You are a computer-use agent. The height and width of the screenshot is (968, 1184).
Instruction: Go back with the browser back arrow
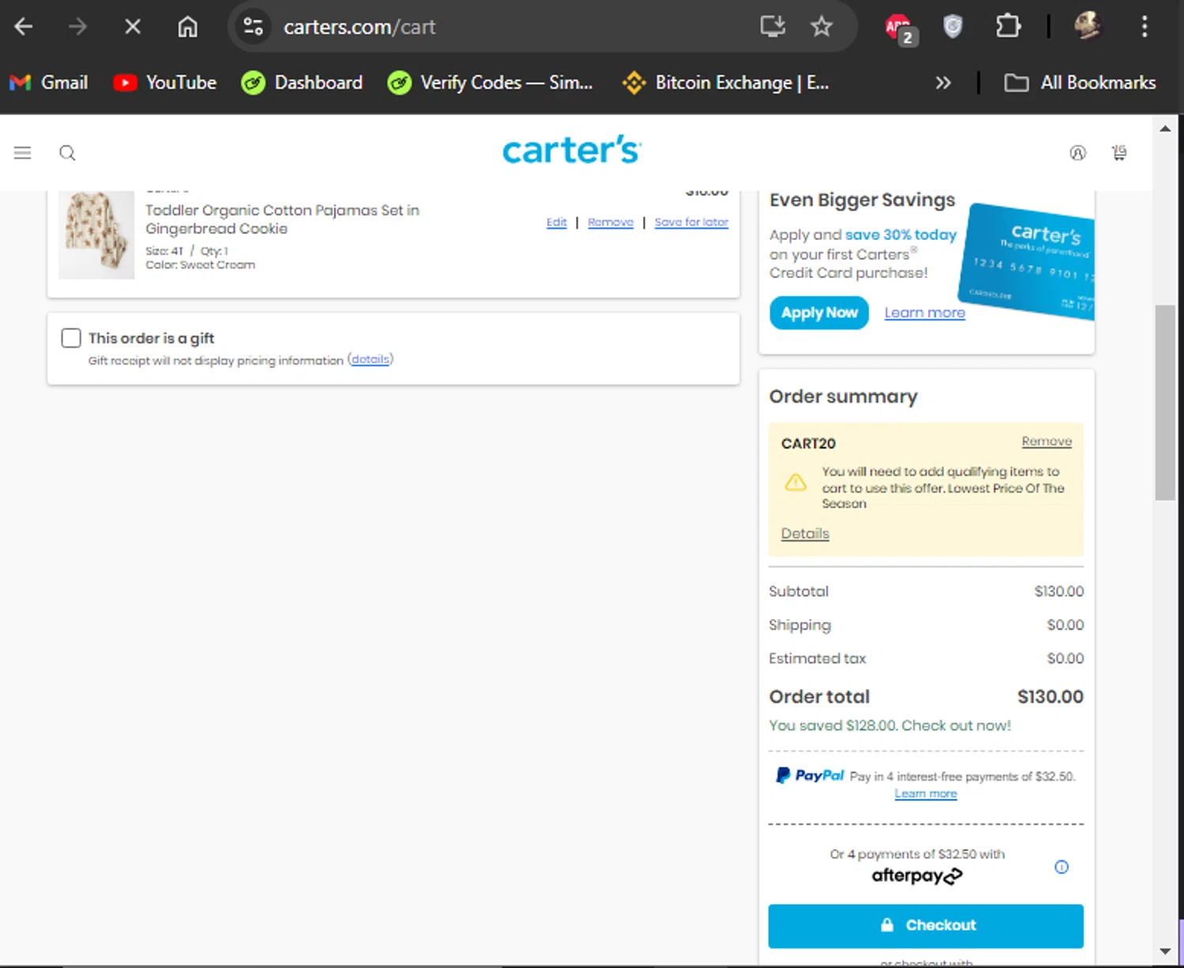click(x=24, y=27)
